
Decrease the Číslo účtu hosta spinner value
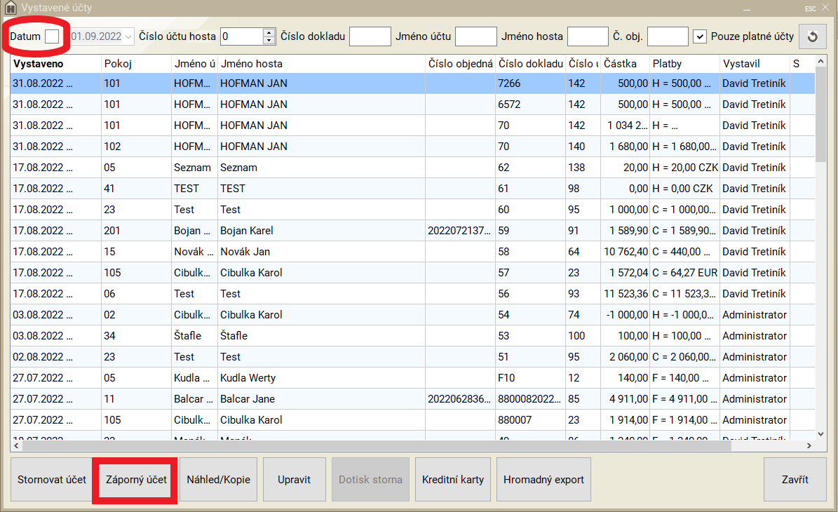click(269, 41)
